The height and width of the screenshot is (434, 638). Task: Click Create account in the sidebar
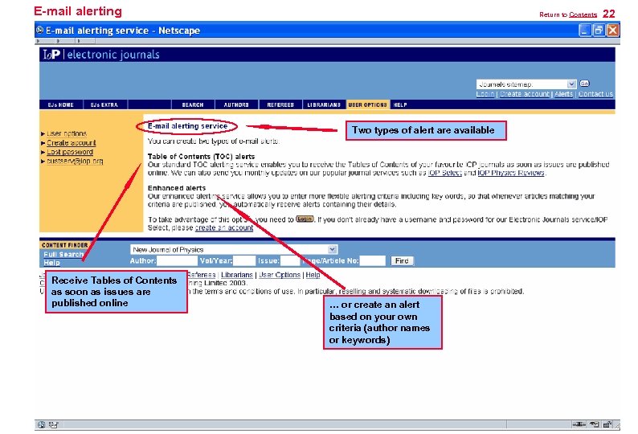72,143
